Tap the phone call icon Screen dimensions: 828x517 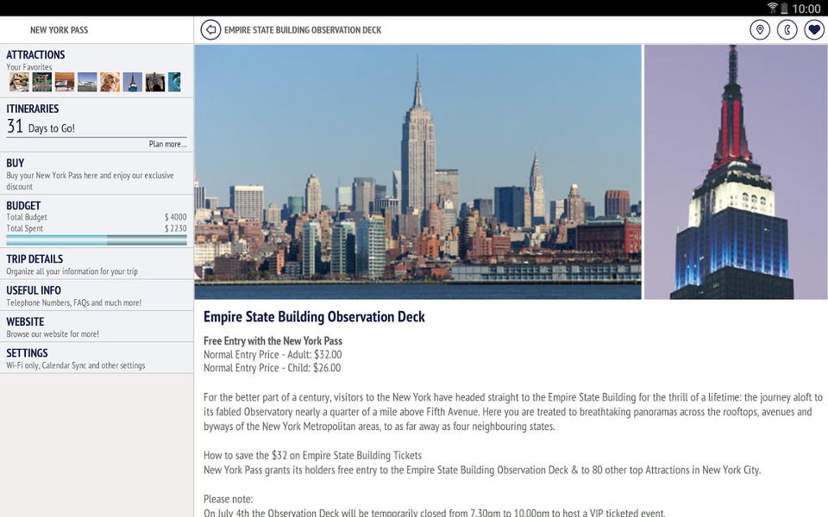pyautogui.click(x=787, y=30)
